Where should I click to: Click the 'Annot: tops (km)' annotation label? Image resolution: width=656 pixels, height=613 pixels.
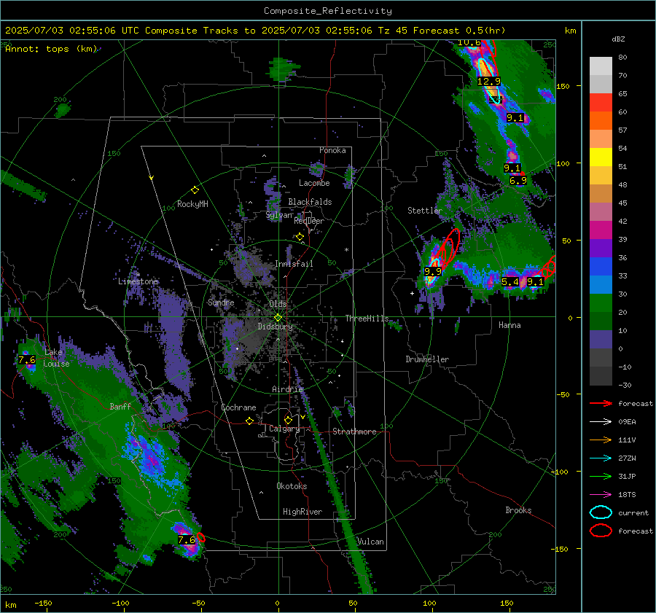[x=51, y=49]
